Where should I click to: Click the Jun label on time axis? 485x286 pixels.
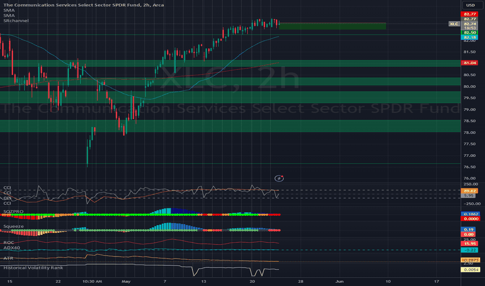click(339, 281)
